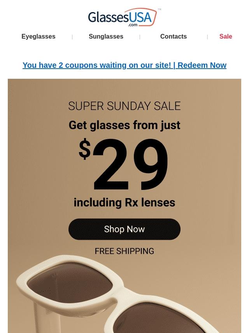The height and width of the screenshot is (333, 249).
Task: Open the 2 coupons waiting link
Action: tap(96, 65)
